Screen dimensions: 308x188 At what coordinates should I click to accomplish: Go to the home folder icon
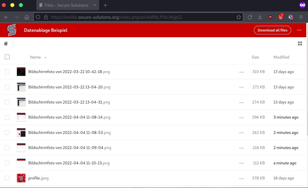pos(6,44)
